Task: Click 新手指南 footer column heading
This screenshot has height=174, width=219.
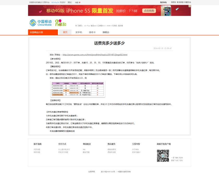Action: pyautogui.click(x=38, y=144)
